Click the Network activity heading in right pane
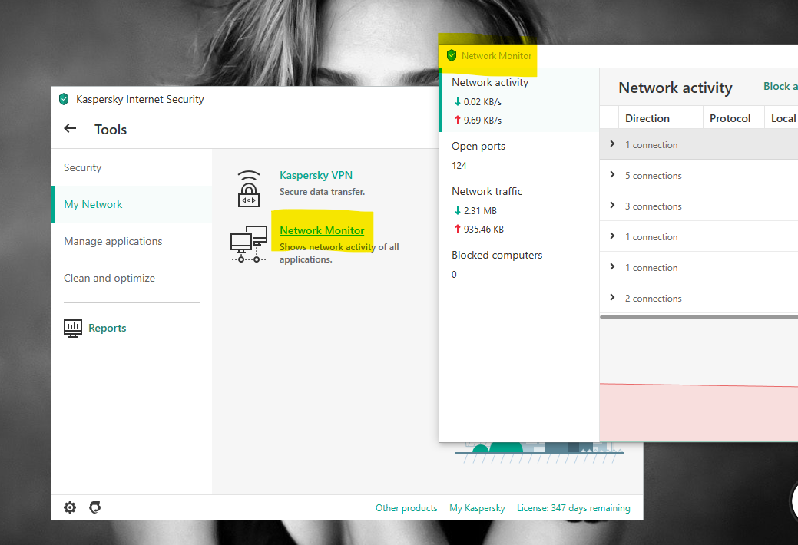 [675, 88]
